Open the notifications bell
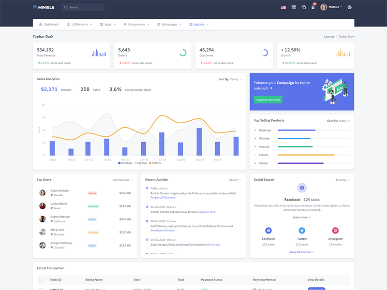This screenshot has height=290, width=387. [x=313, y=7]
